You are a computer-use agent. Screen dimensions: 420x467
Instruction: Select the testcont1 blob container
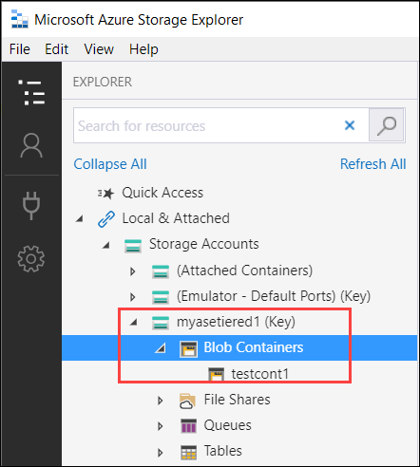coord(260,374)
